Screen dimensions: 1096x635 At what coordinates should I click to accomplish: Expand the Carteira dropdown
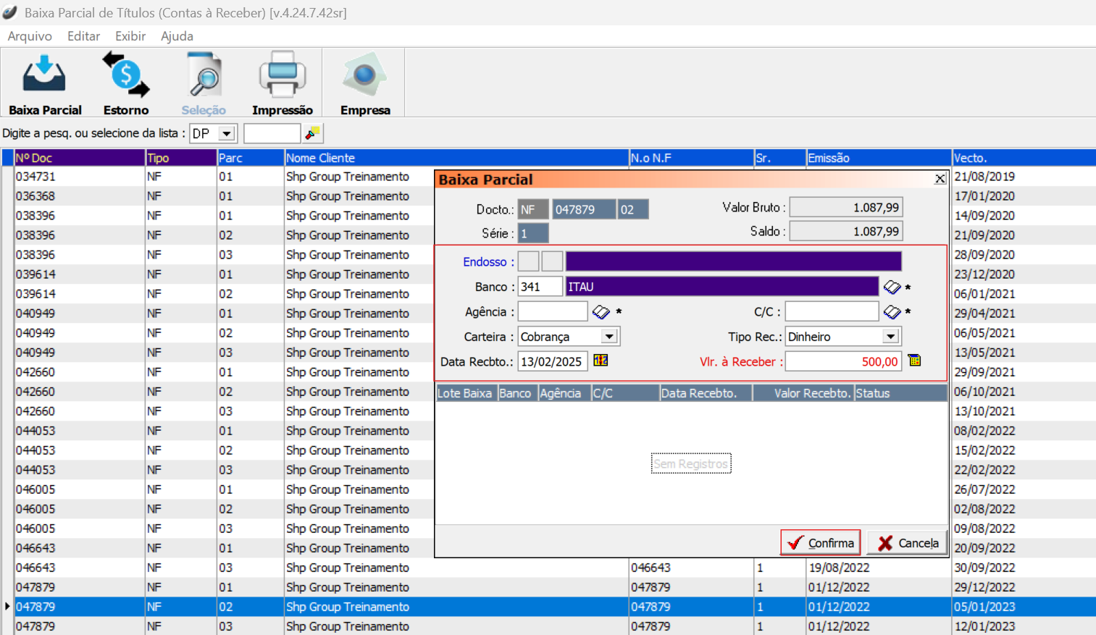[609, 337]
